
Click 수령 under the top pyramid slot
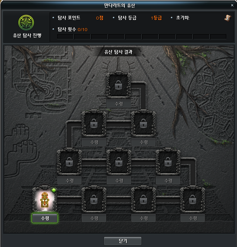click(x=119, y=104)
